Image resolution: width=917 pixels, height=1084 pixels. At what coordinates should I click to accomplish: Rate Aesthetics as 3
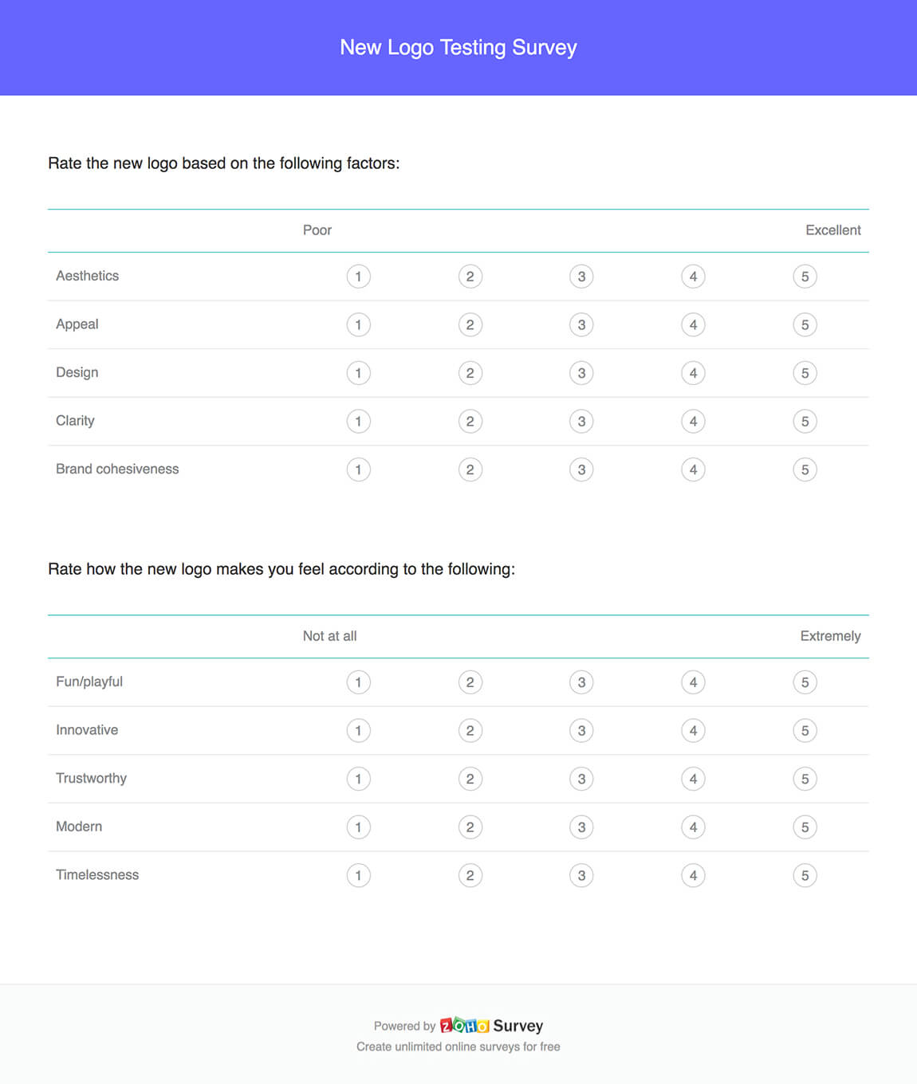coord(581,277)
